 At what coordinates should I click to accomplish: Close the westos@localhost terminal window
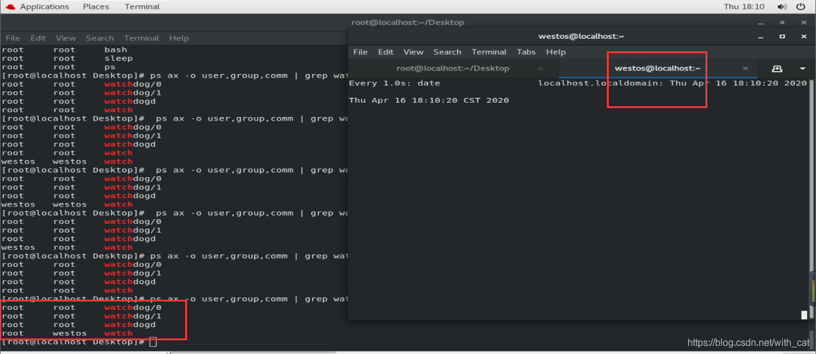tap(803, 36)
